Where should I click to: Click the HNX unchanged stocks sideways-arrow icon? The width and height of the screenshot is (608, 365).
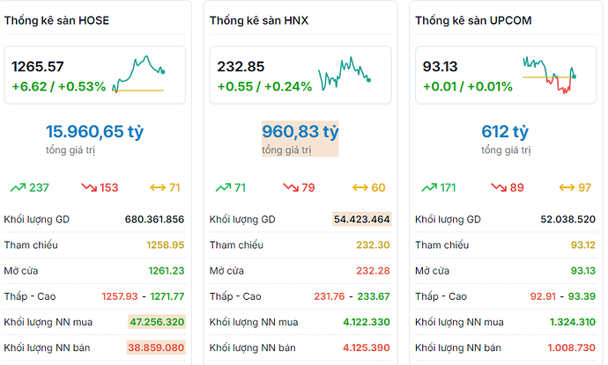click(360, 187)
